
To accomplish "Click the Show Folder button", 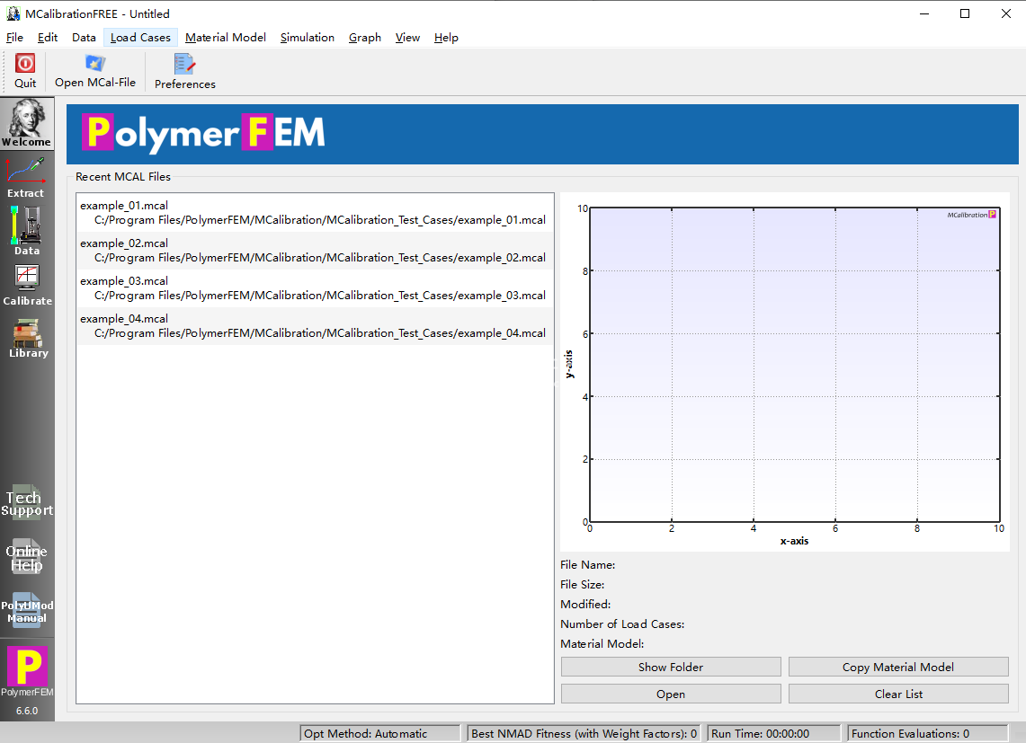I will point(671,668).
